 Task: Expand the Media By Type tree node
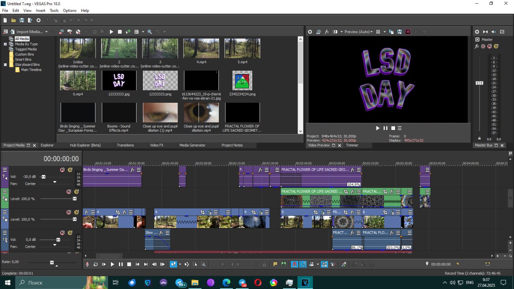click(5, 44)
